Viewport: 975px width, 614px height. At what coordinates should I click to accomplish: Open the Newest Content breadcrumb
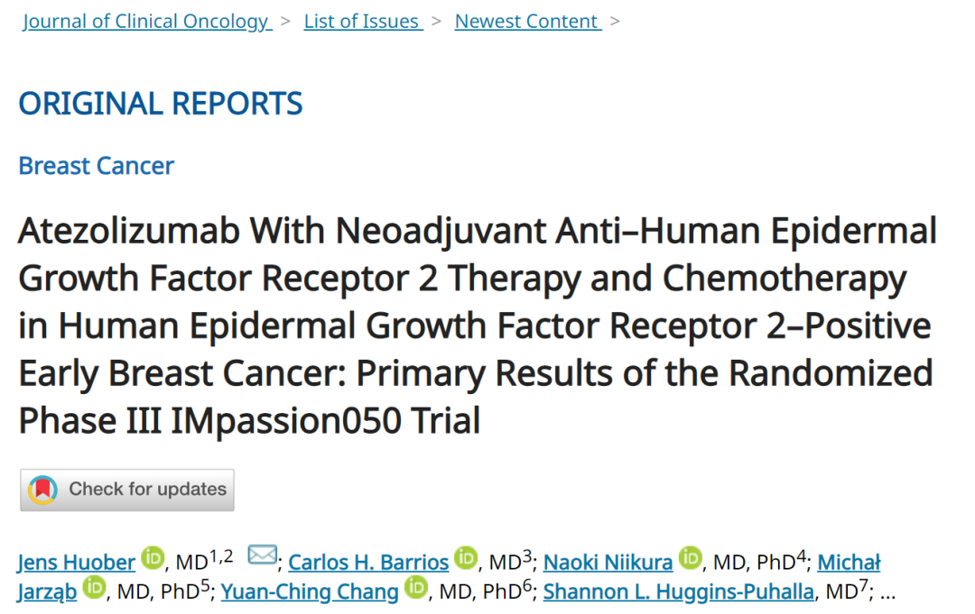pyautogui.click(x=528, y=22)
